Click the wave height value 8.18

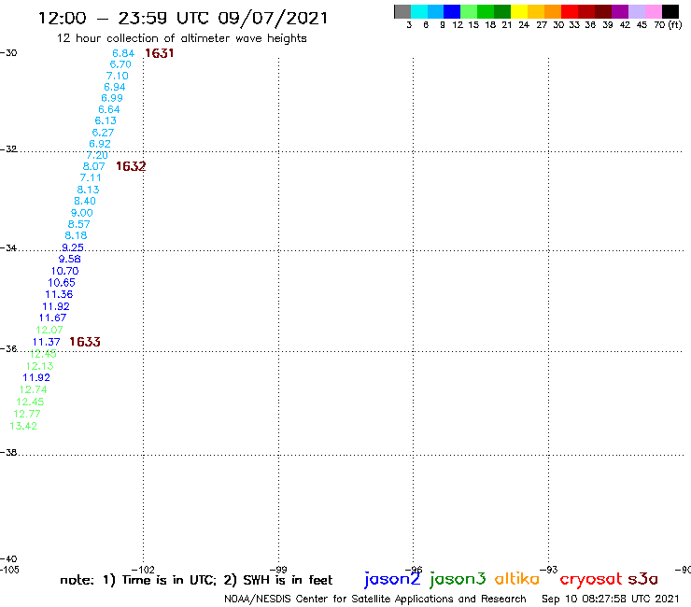pyautogui.click(x=76, y=235)
